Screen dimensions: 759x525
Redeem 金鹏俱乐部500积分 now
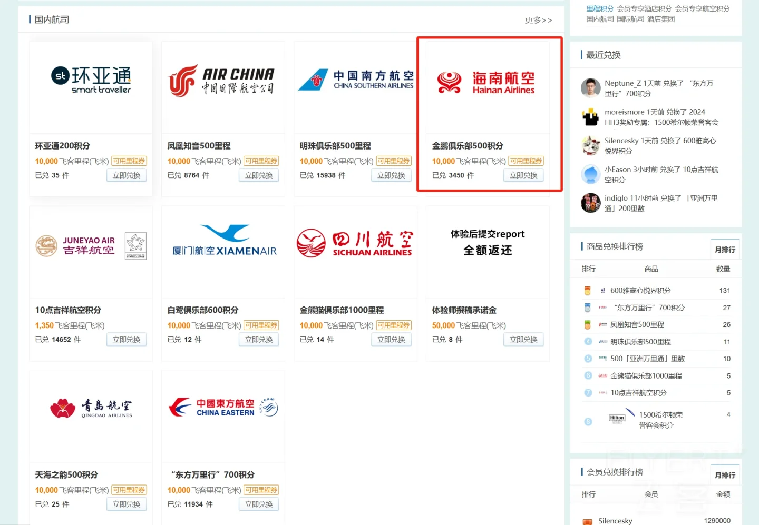tap(523, 175)
